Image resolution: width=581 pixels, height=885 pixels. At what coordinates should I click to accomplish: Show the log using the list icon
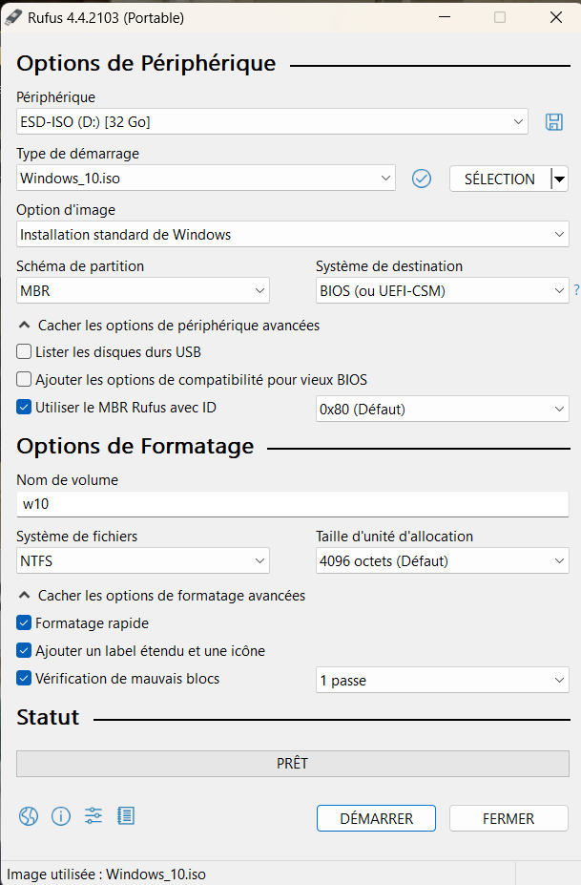126,815
